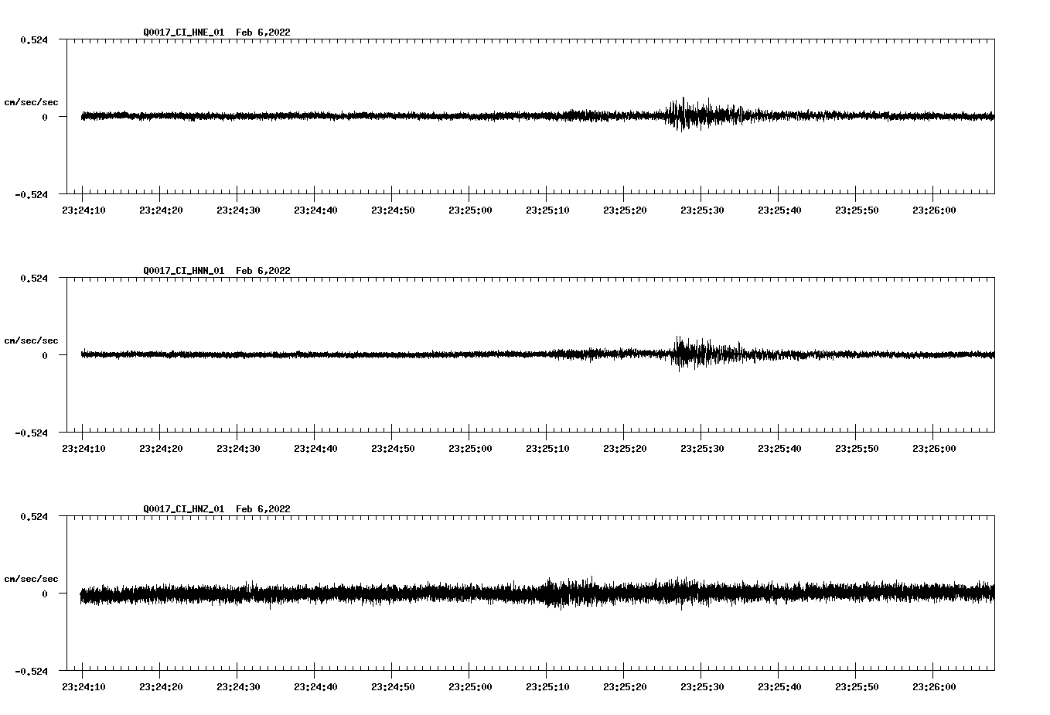Click the 23:24:50 time label under HNE plot
The height and width of the screenshot is (715, 1050).
pos(393,210)
